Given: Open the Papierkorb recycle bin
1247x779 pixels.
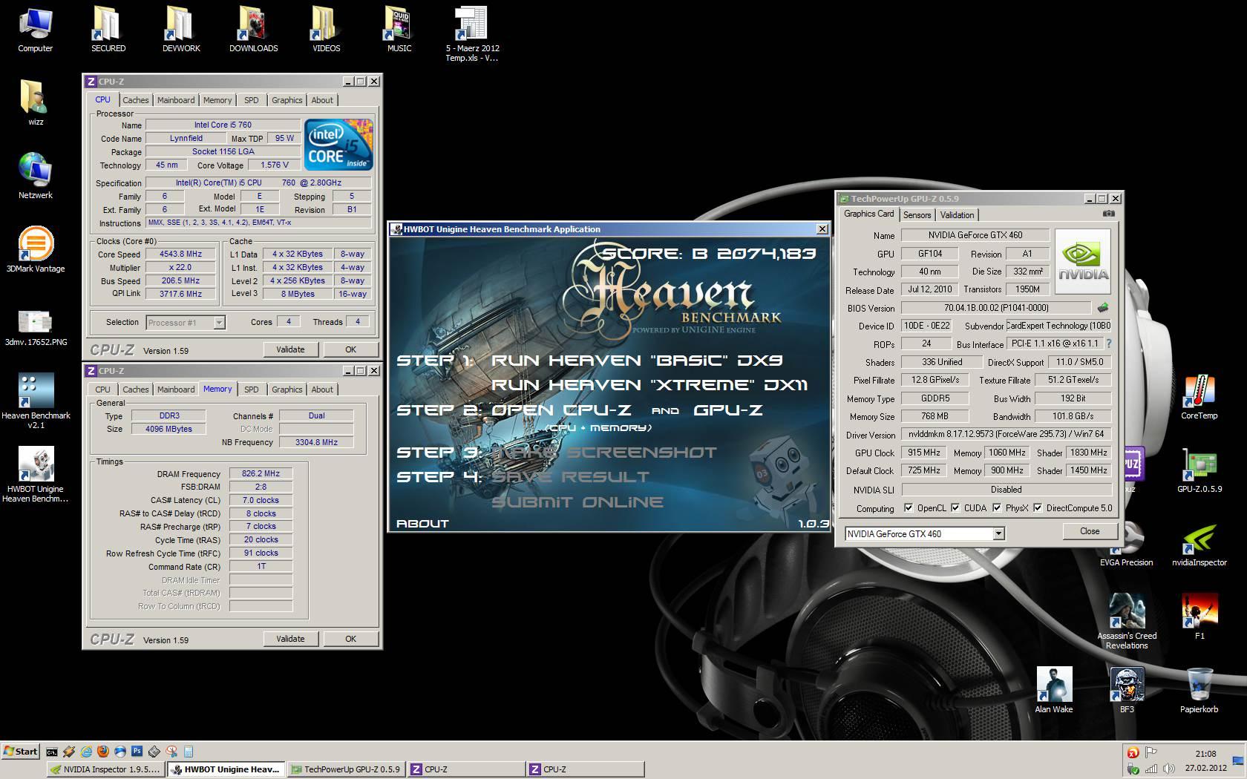Looking at the screenshot, I should point(1199,690).
